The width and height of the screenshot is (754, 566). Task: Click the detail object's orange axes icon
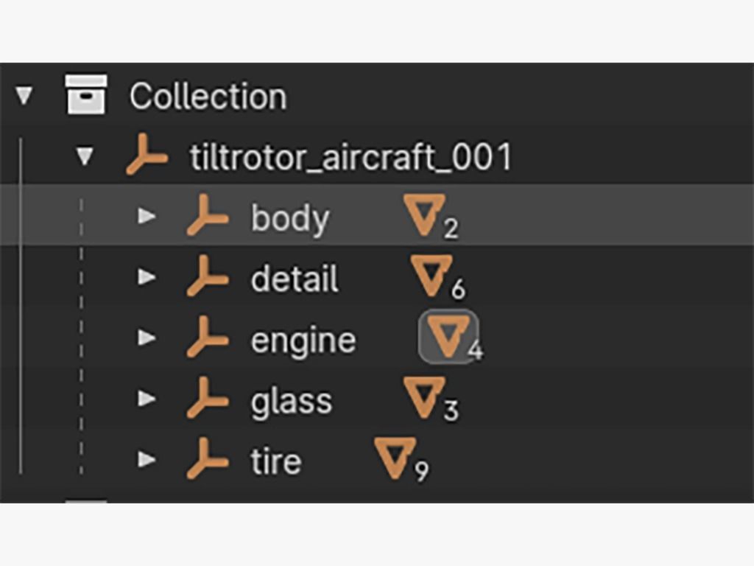(x=208, y=279)
